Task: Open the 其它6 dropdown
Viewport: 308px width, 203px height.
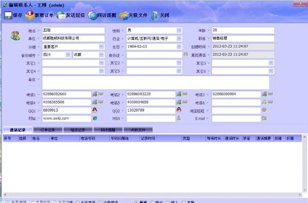Action: pos(271,71)
